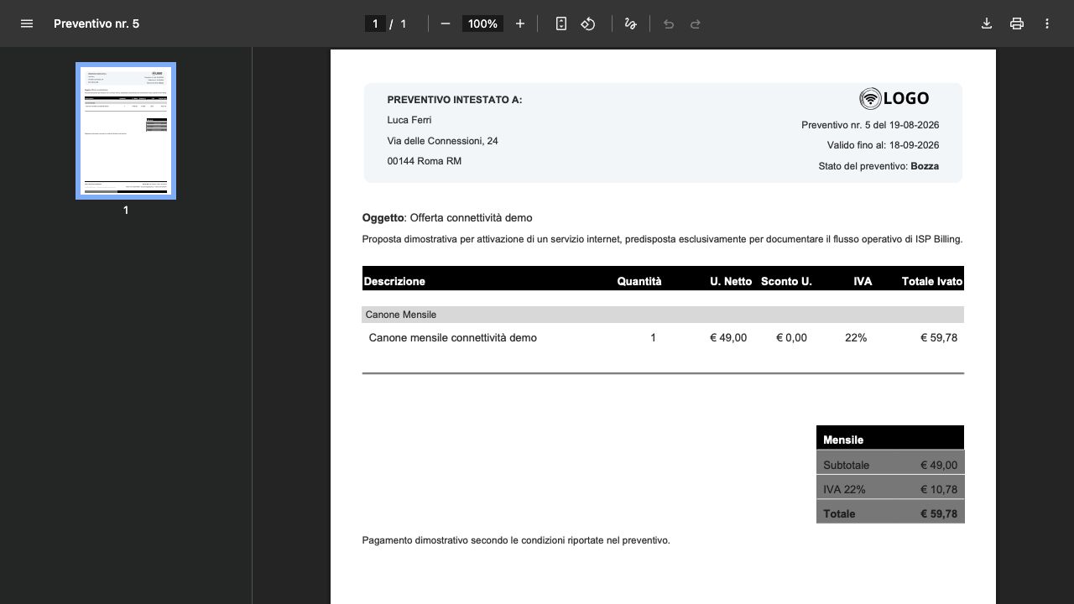
Task: Click the Proposta dimostrativa description paragraph
Action: [x=662, y=239]
